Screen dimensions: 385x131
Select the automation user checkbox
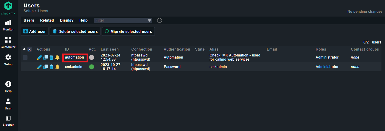25,57
